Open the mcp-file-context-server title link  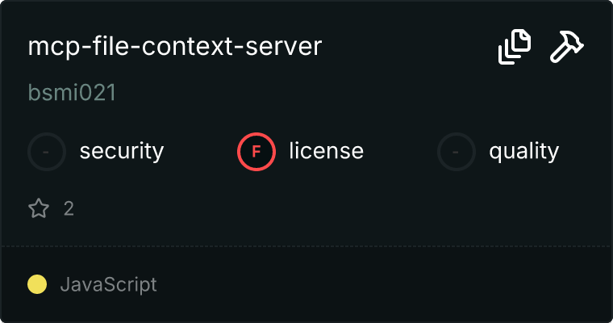[175, 47]
